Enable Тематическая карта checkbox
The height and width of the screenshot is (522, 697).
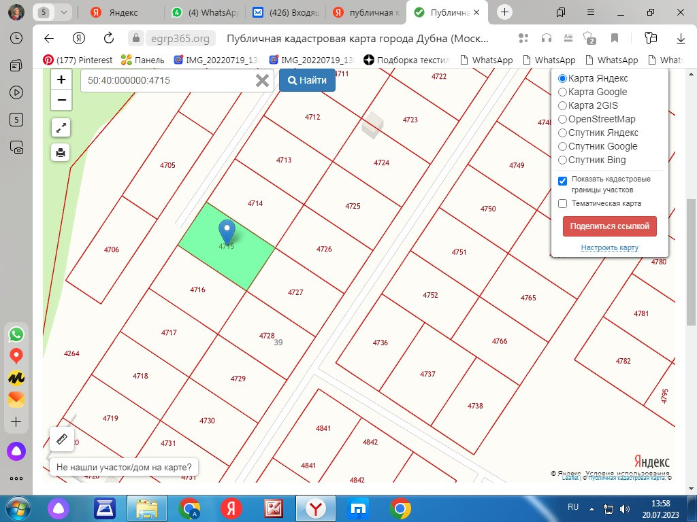(x=562, y=204)
